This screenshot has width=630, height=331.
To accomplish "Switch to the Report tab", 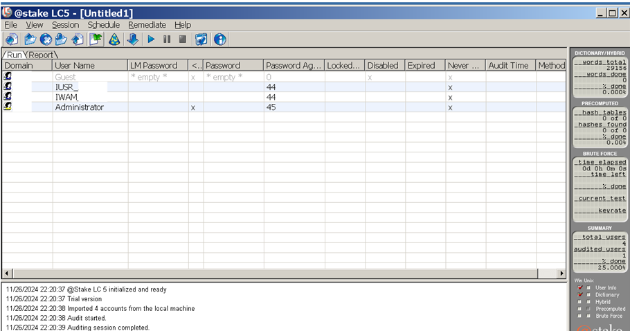I will [x=41, y=55].
